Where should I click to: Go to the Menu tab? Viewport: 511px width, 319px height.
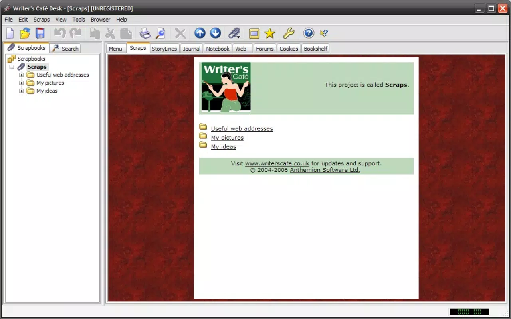(115, 49)
